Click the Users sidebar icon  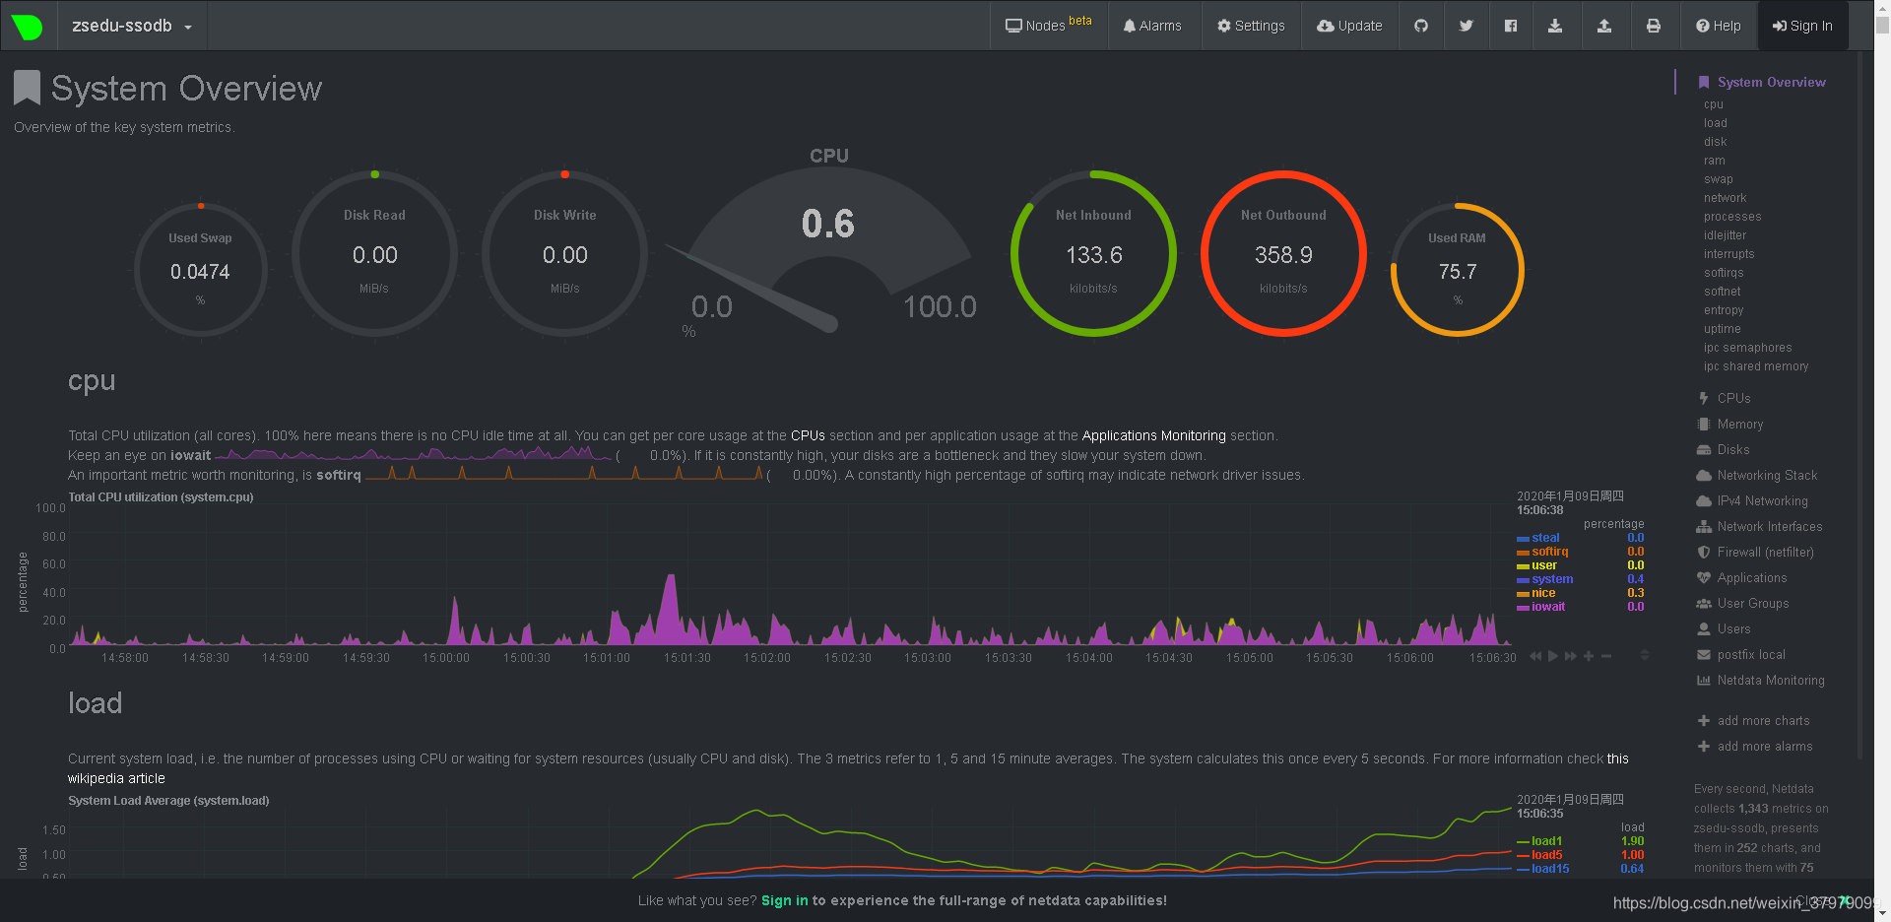click(x=1704, y=629)
